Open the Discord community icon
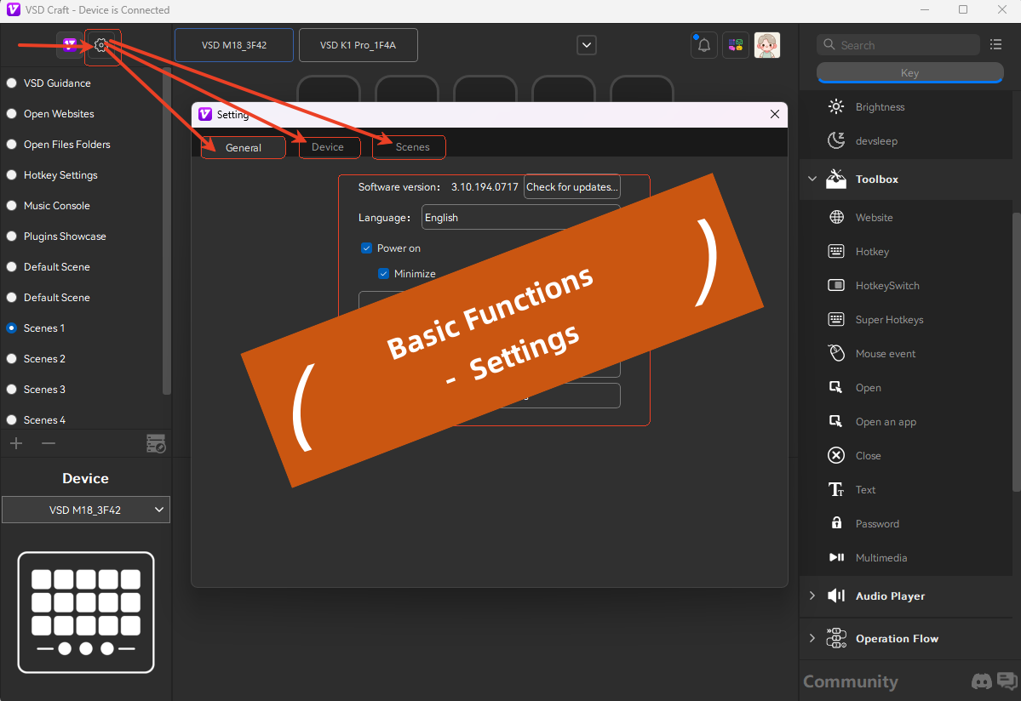Image resolution: width=1021 pixels, height=701 pixels. point(982,681)
